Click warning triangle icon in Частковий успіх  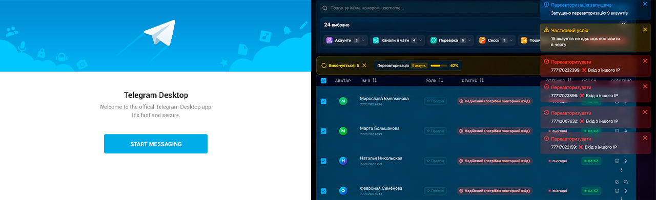pos(546,30)
